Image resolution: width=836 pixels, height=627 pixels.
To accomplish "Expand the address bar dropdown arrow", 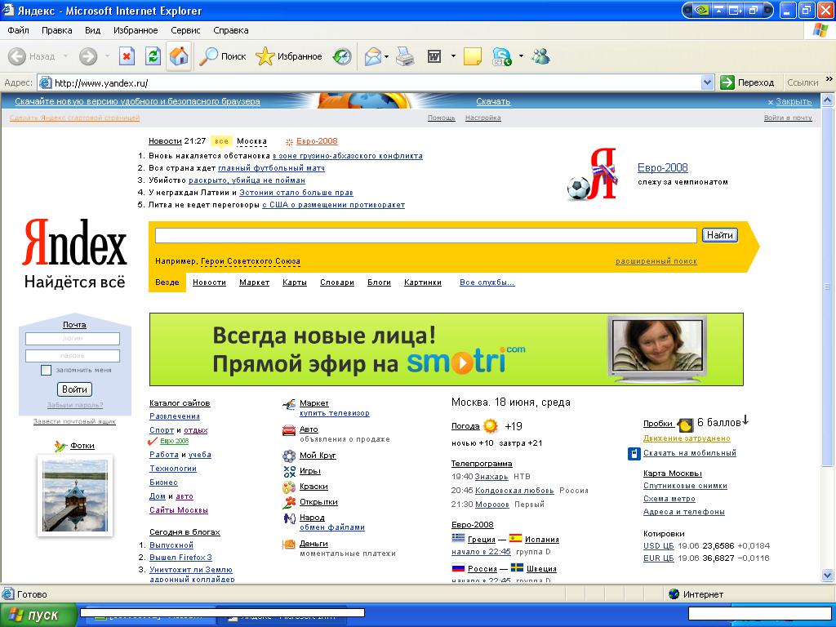I will [707, 82].
